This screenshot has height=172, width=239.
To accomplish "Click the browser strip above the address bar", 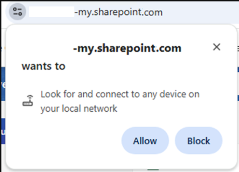I will click(x=119, y=1).
